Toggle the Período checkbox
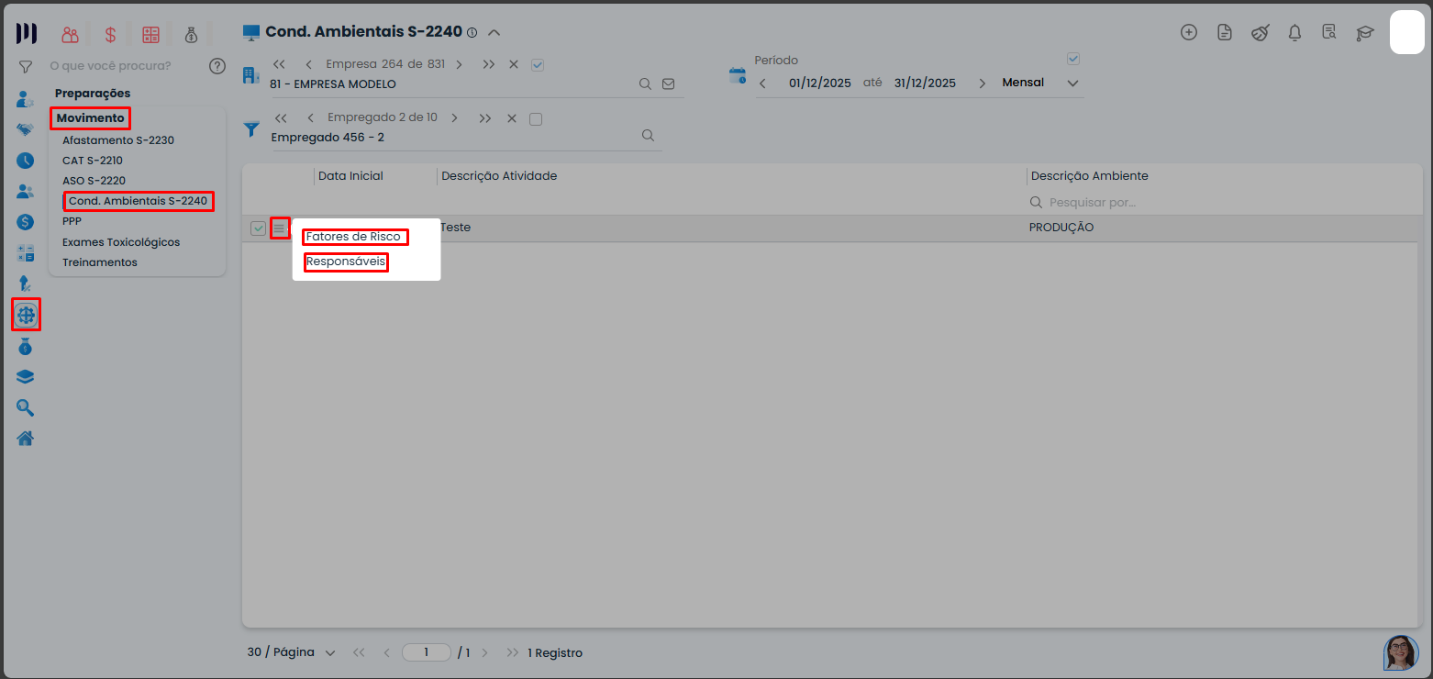Screen dimensions: 1433x679 (1073, 60)
